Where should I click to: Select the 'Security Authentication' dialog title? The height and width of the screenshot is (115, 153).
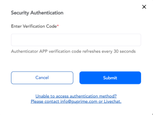pos(37,13)
